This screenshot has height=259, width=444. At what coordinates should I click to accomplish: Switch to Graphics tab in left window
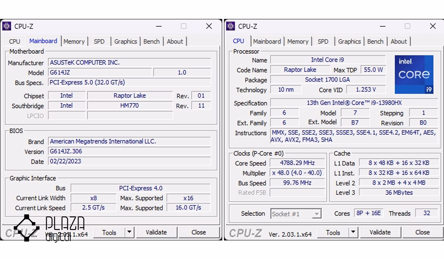125,41
